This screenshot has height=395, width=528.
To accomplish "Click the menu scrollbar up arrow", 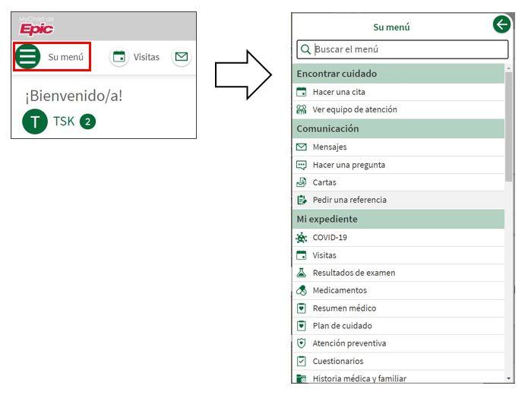I will (x=508, y=68).
